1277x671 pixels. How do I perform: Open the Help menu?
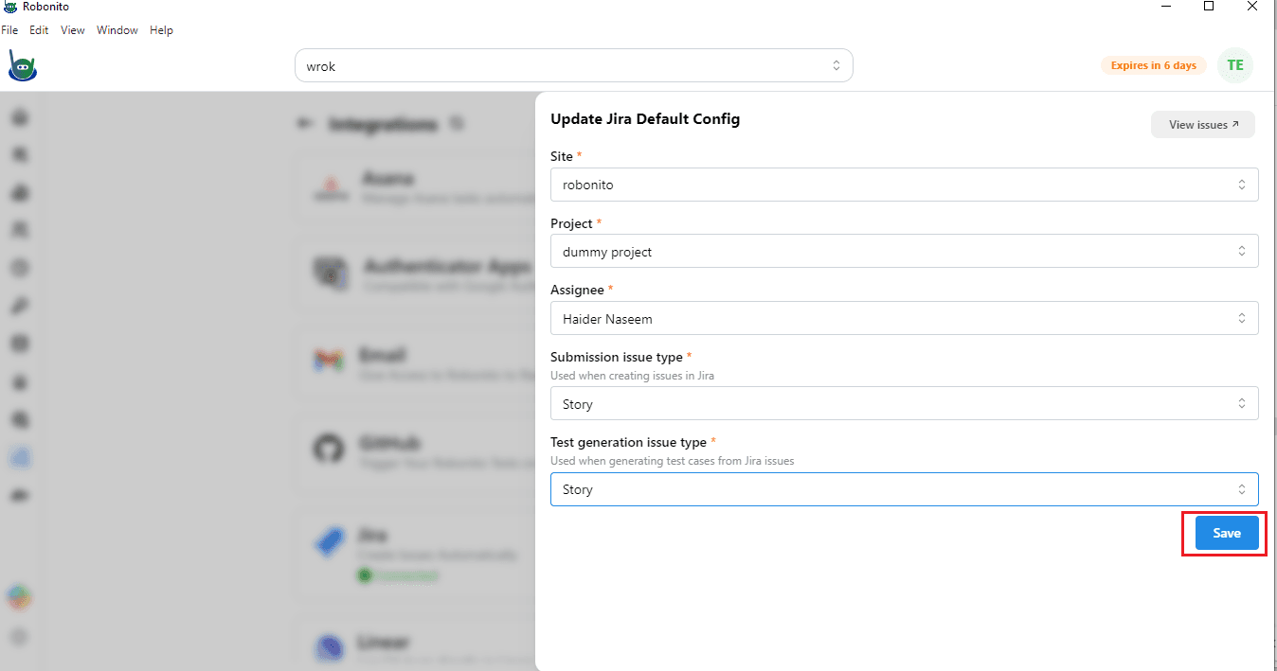point(162,30)
